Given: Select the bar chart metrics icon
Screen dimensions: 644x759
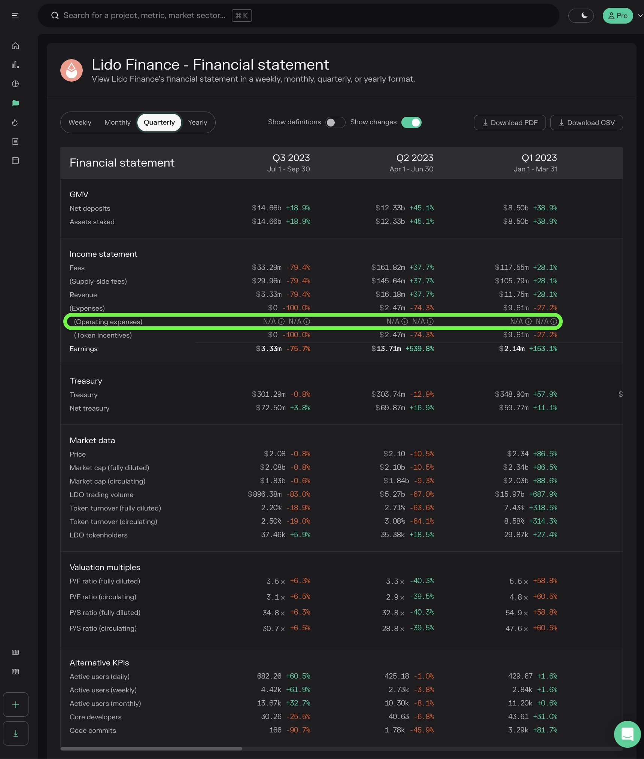Looking at the screenshot, I should (x=15, y=64).
